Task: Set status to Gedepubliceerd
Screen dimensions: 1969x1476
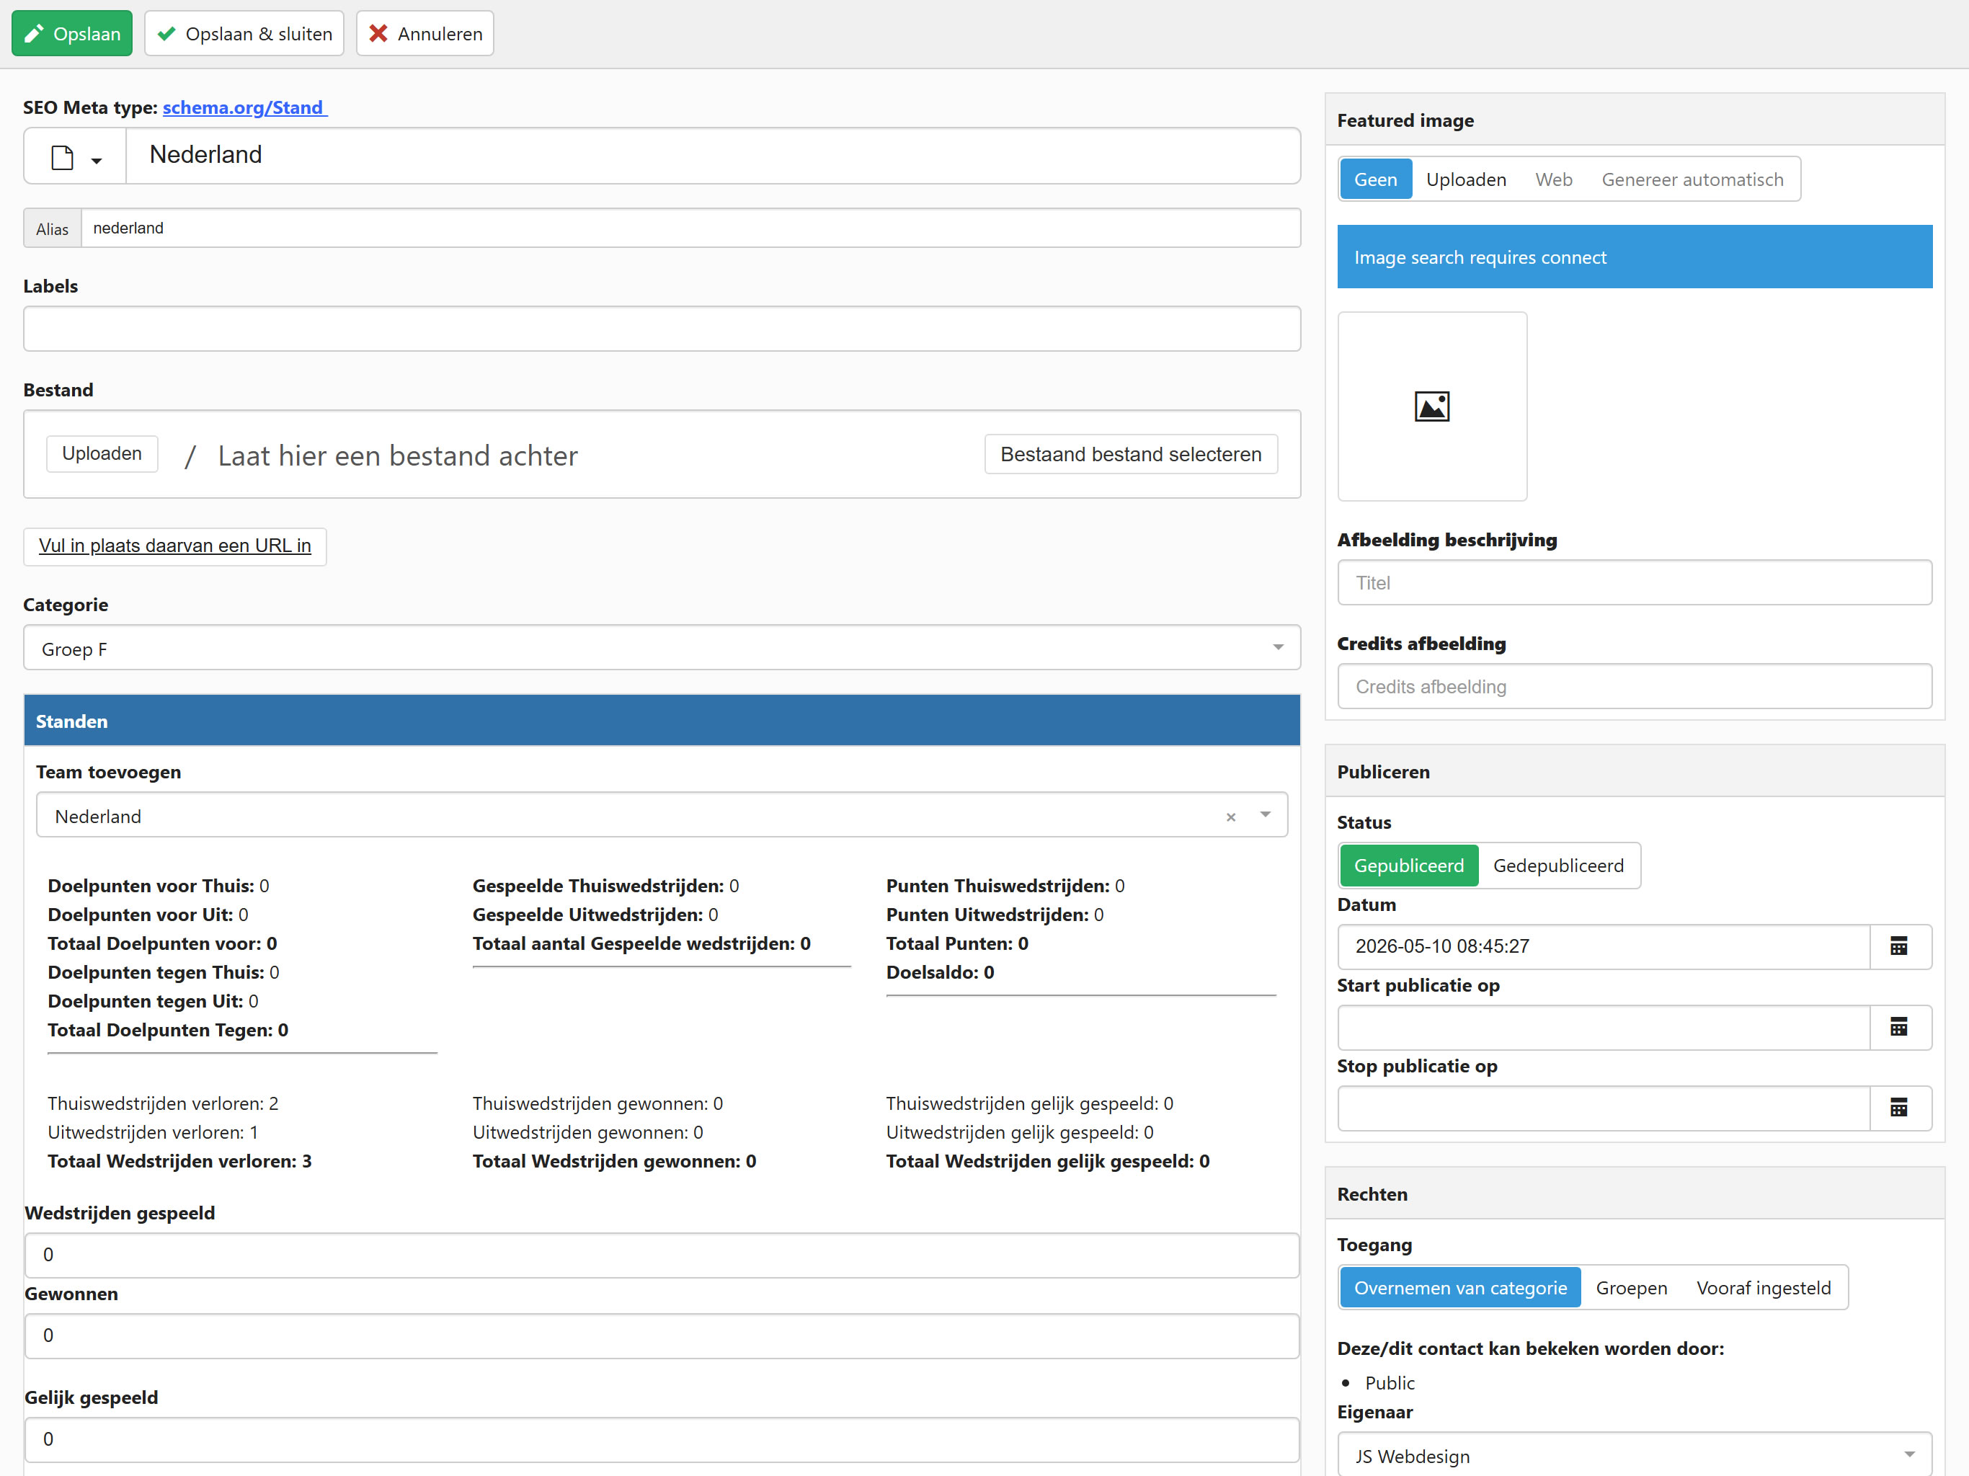Action: 1557,866
